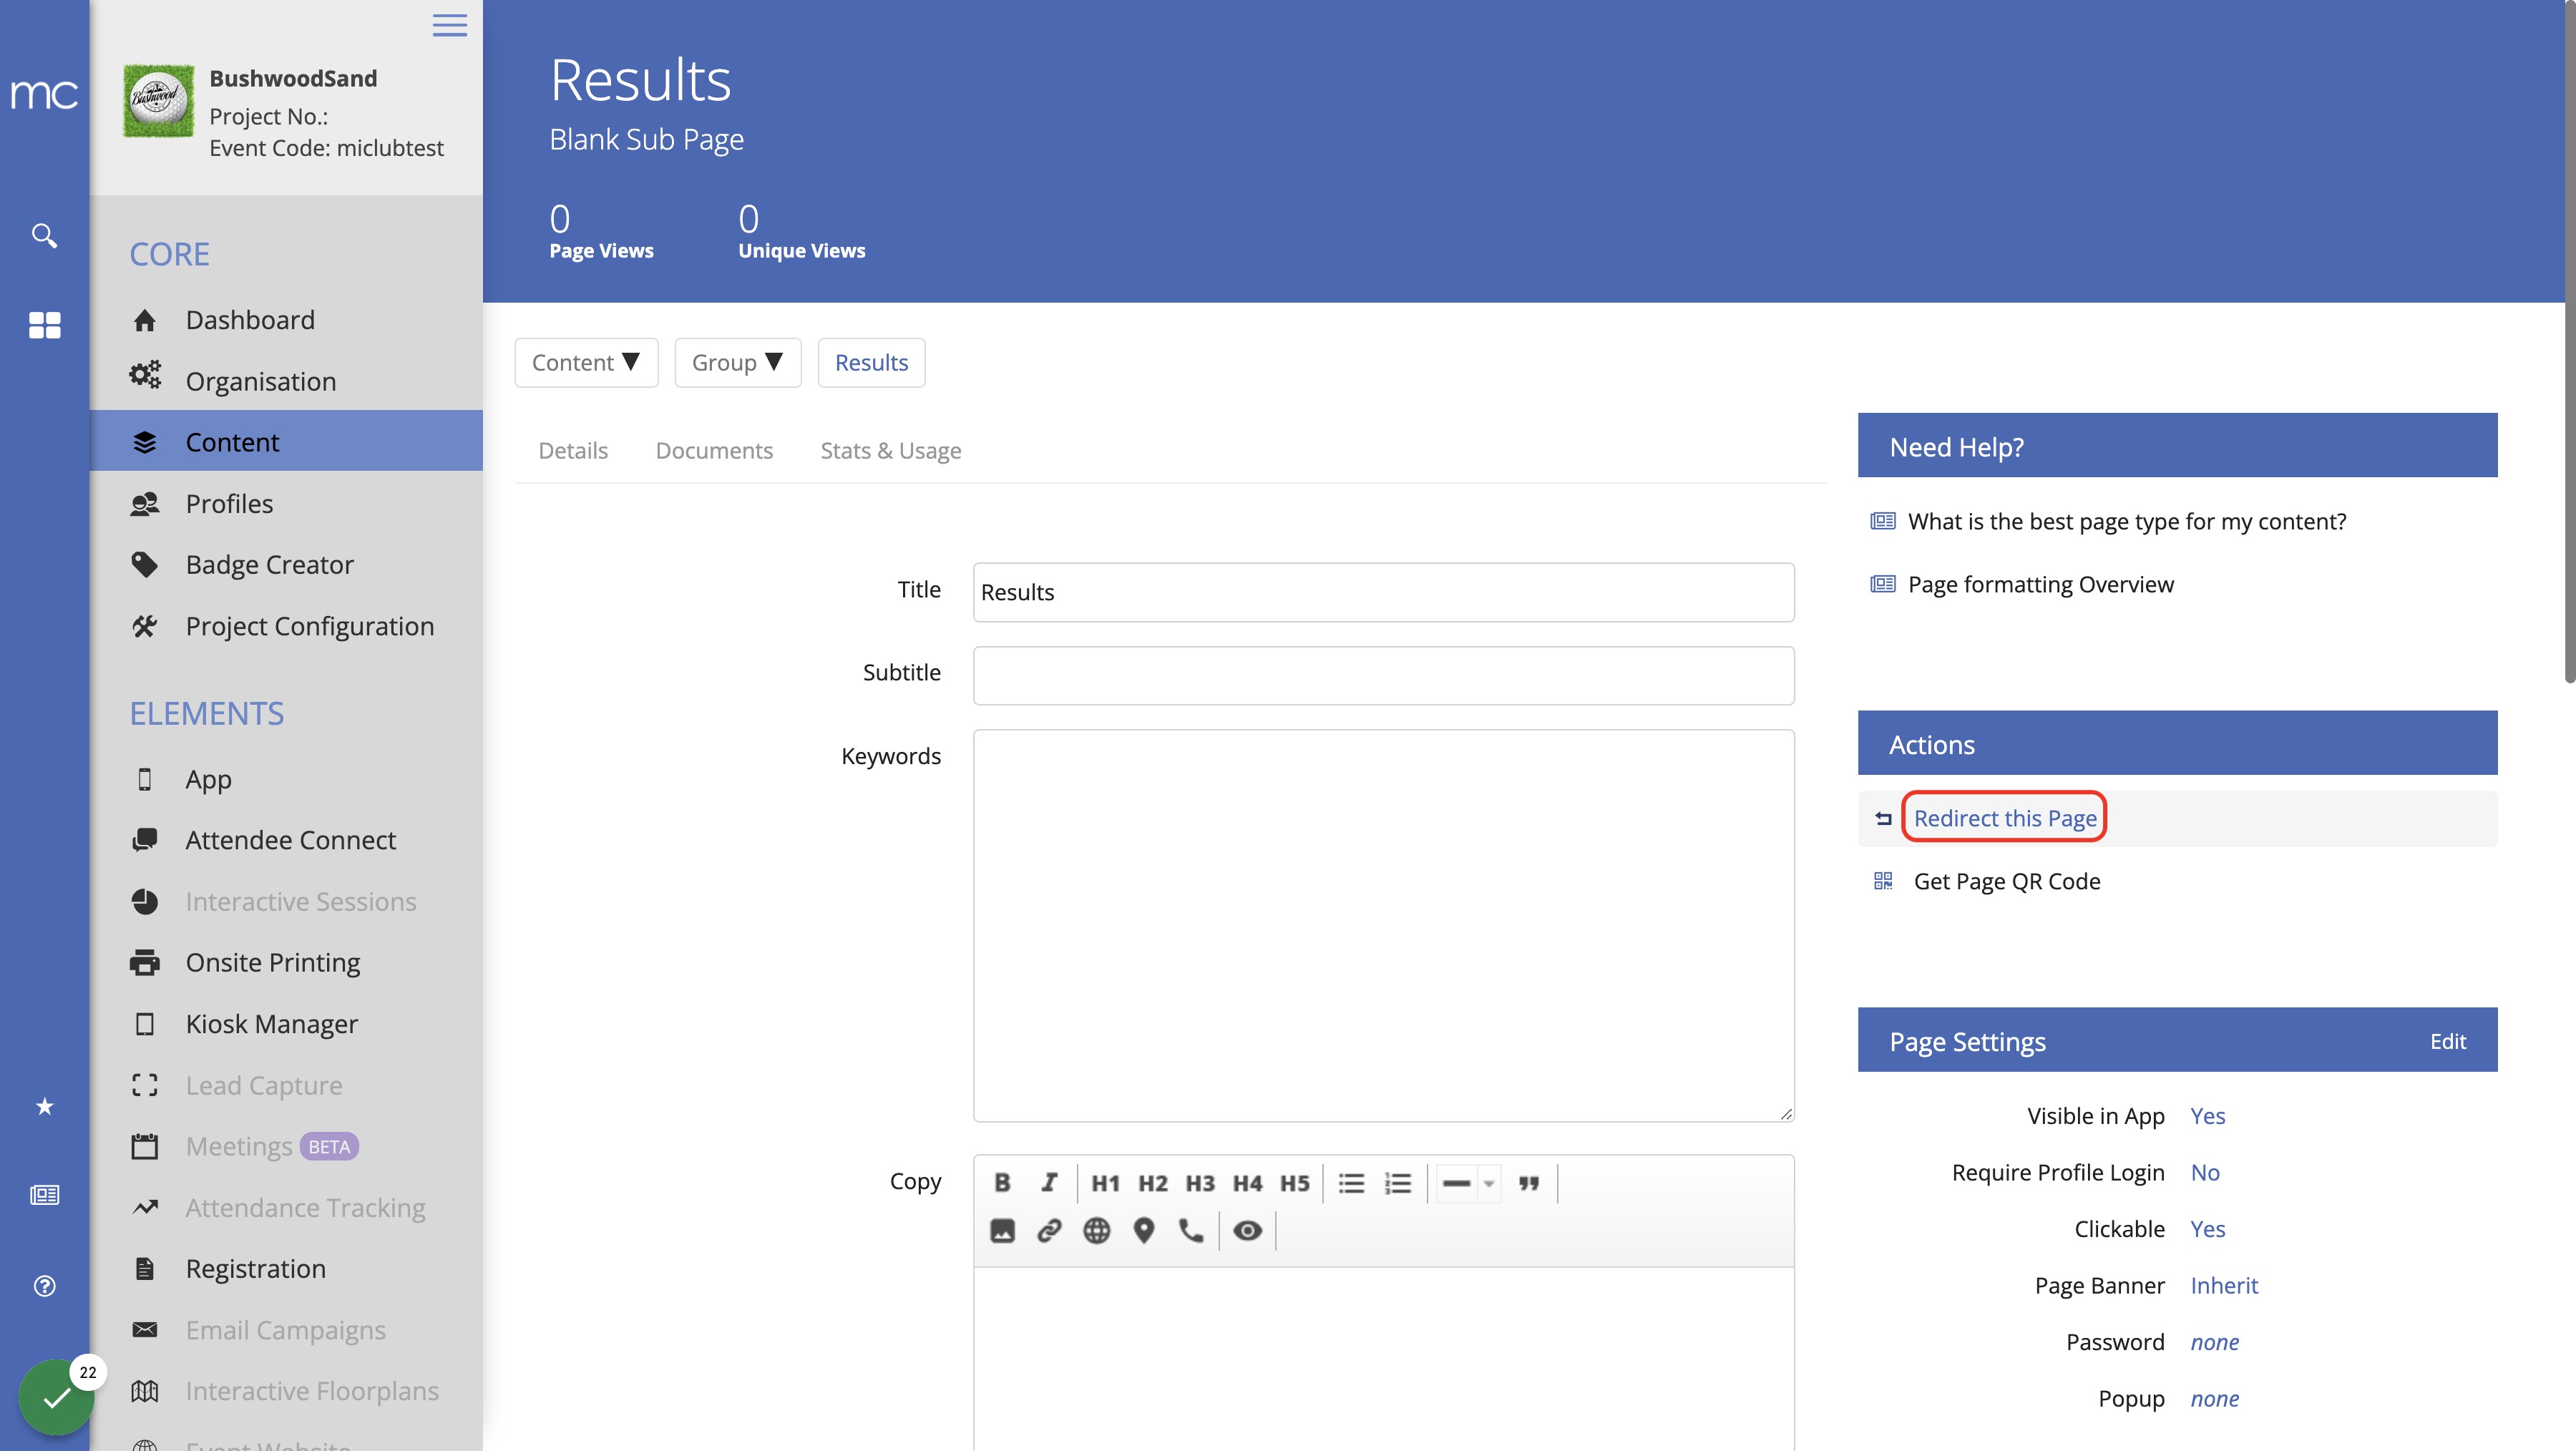Toggle italic formatting in Copy editor
The image size is (2576, 1451).
[1049, 1183]
